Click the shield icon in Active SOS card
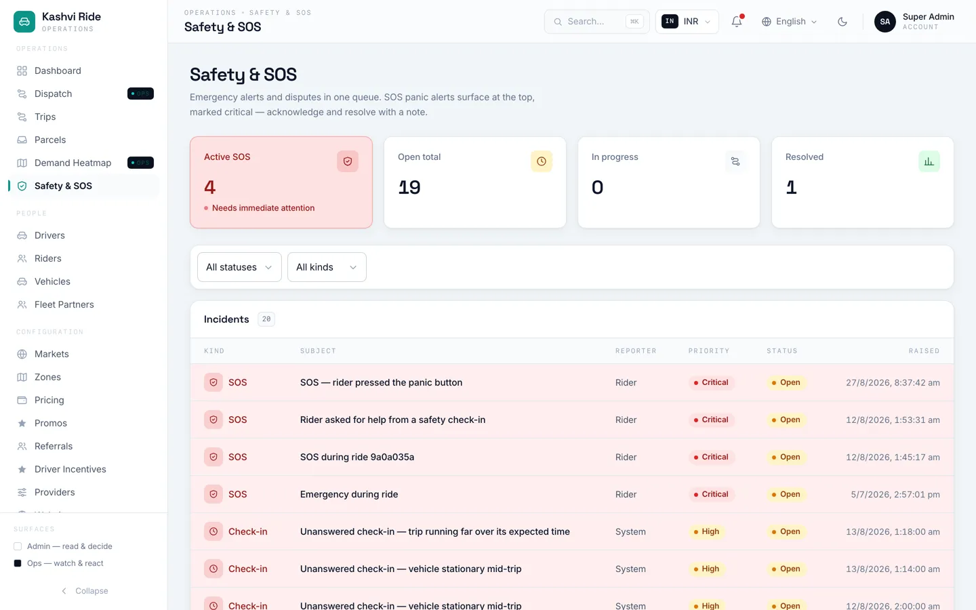976x610 pixels. tap(348, 161)
